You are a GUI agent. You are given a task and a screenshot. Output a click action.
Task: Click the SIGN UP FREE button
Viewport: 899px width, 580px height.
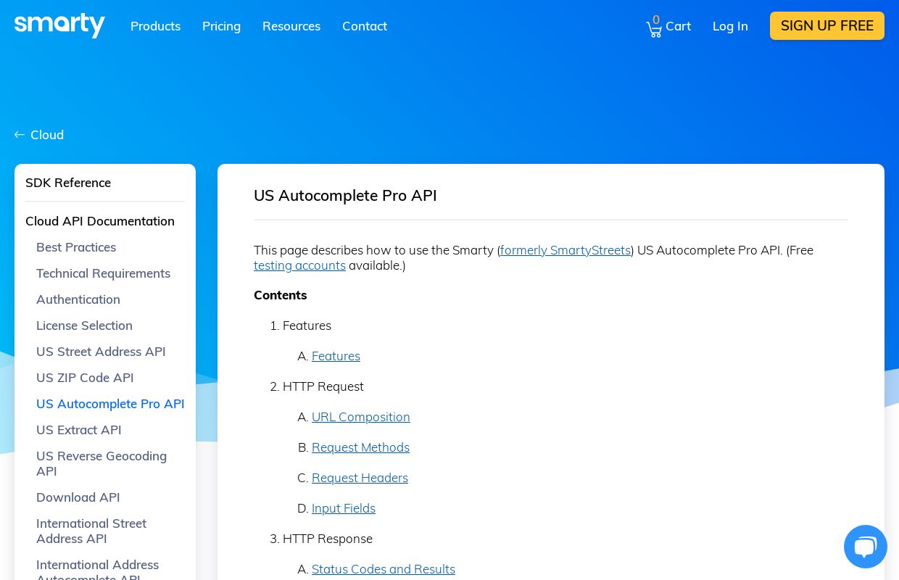[x=827, y=25]
